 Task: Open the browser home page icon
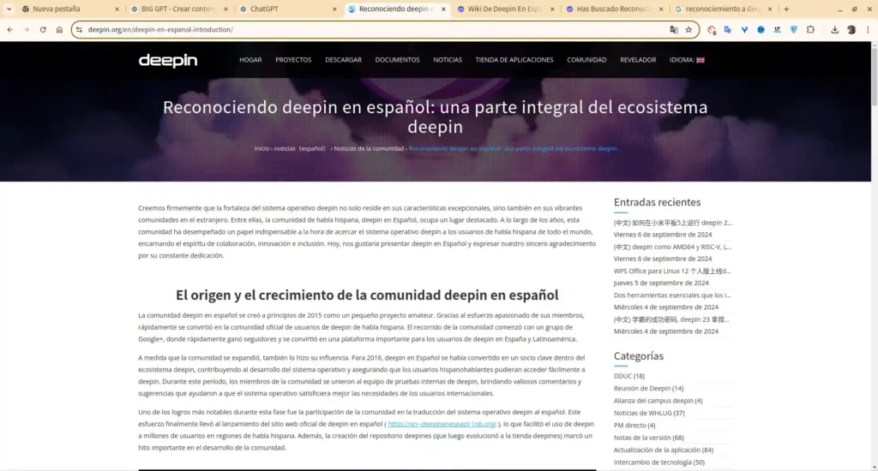click(59, 30)
